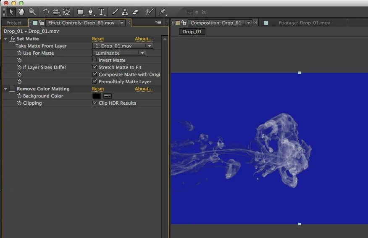Open About for Remove Color Matting
Screen dimensions: 368x238
tap(144, 89)
